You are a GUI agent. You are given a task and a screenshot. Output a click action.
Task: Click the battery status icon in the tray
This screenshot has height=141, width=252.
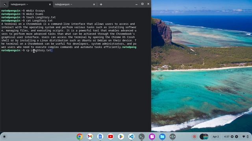point(248,137)
